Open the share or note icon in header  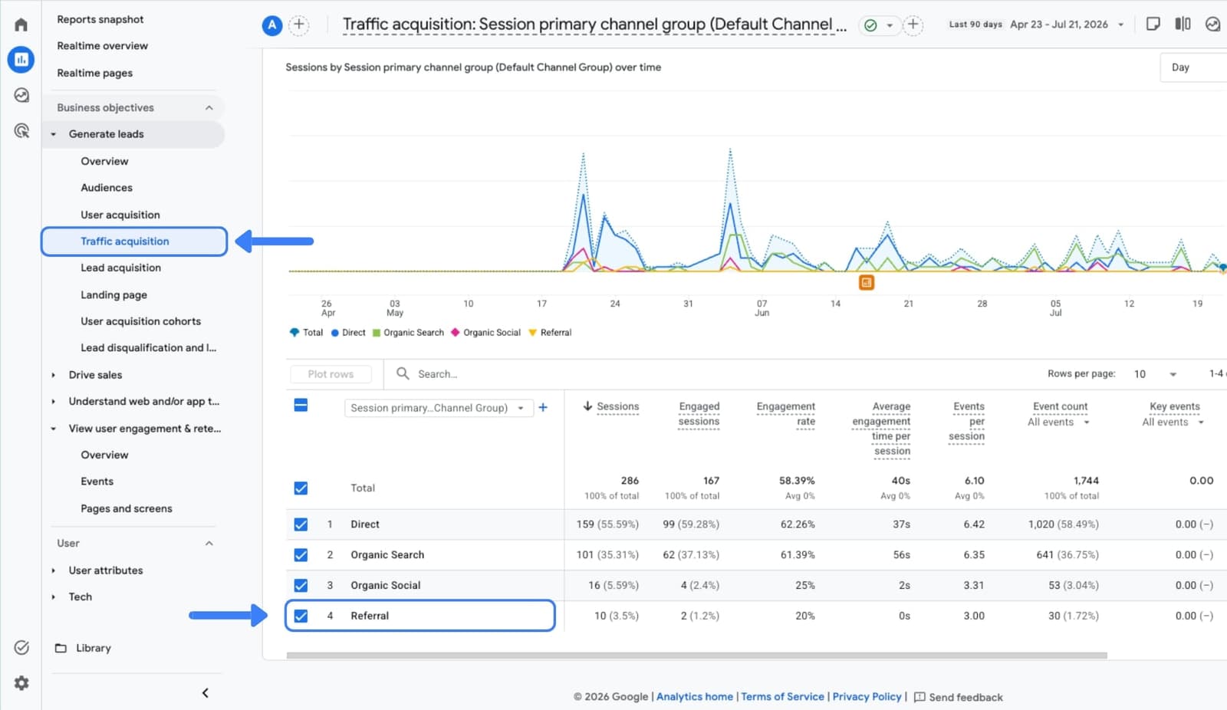(1153, 24)
